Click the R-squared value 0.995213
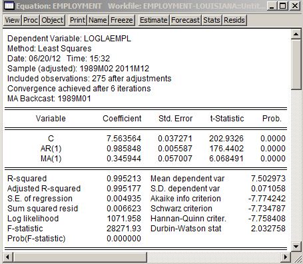Screen dimensions: 303x264 pyautogui.click(x=124, y=179)
